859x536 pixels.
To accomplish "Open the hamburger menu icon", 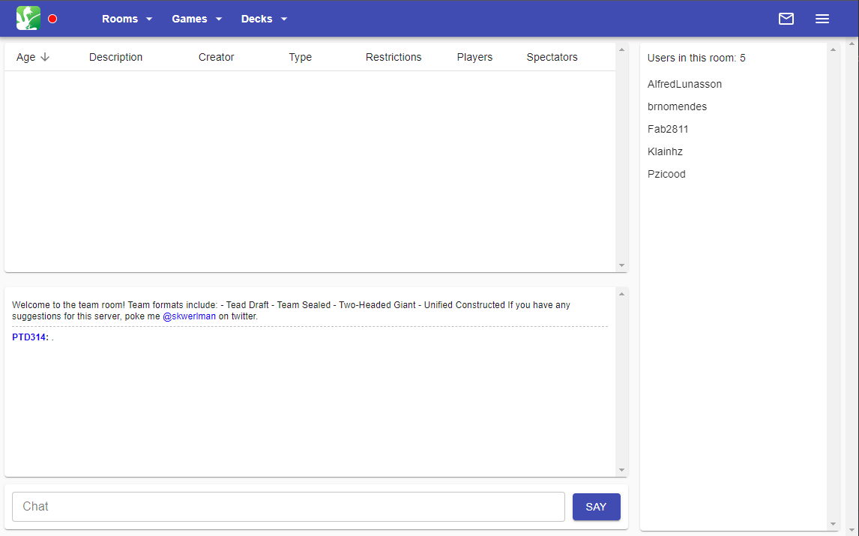I will tap(822, 19).
